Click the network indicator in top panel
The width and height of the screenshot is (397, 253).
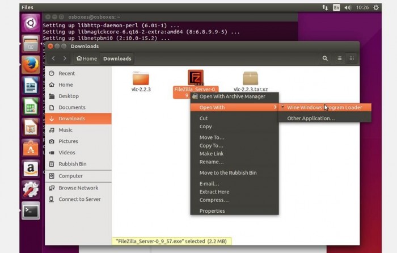[x=325, y=7]
